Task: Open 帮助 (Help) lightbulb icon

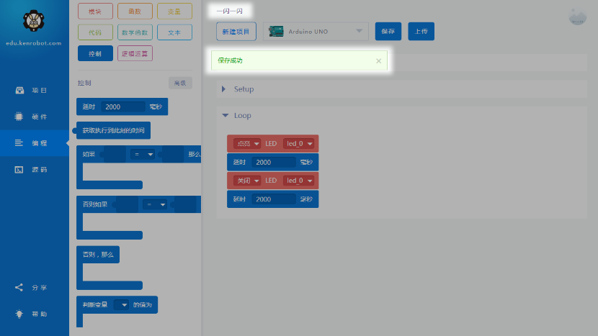Action: pos(19,314)
